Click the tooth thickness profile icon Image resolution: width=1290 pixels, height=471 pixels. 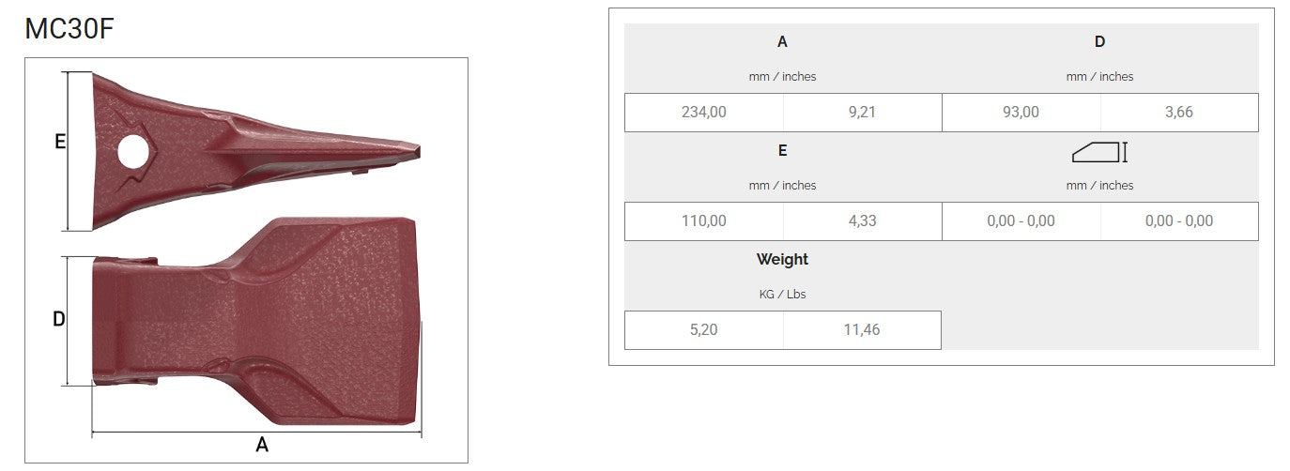pos(1099,152)
